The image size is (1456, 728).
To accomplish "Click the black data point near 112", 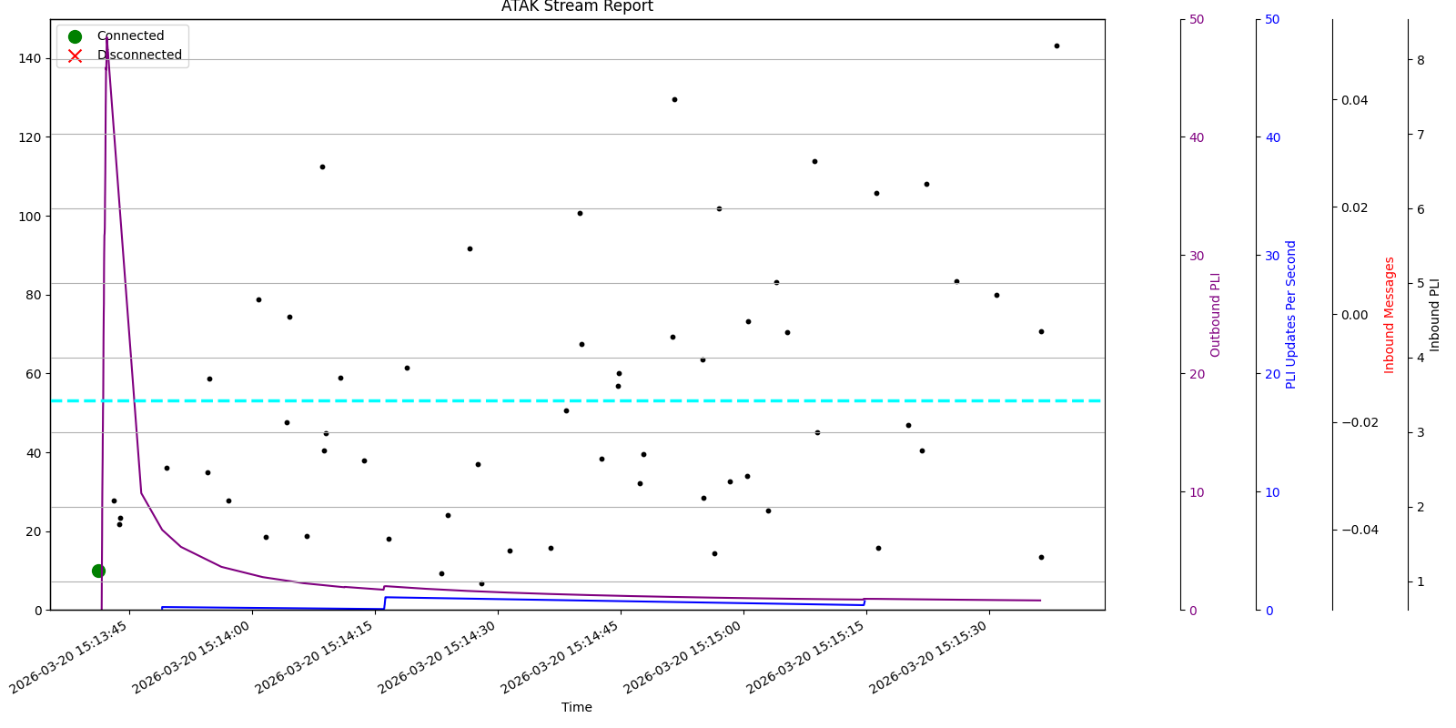I will tap(322, 167).
